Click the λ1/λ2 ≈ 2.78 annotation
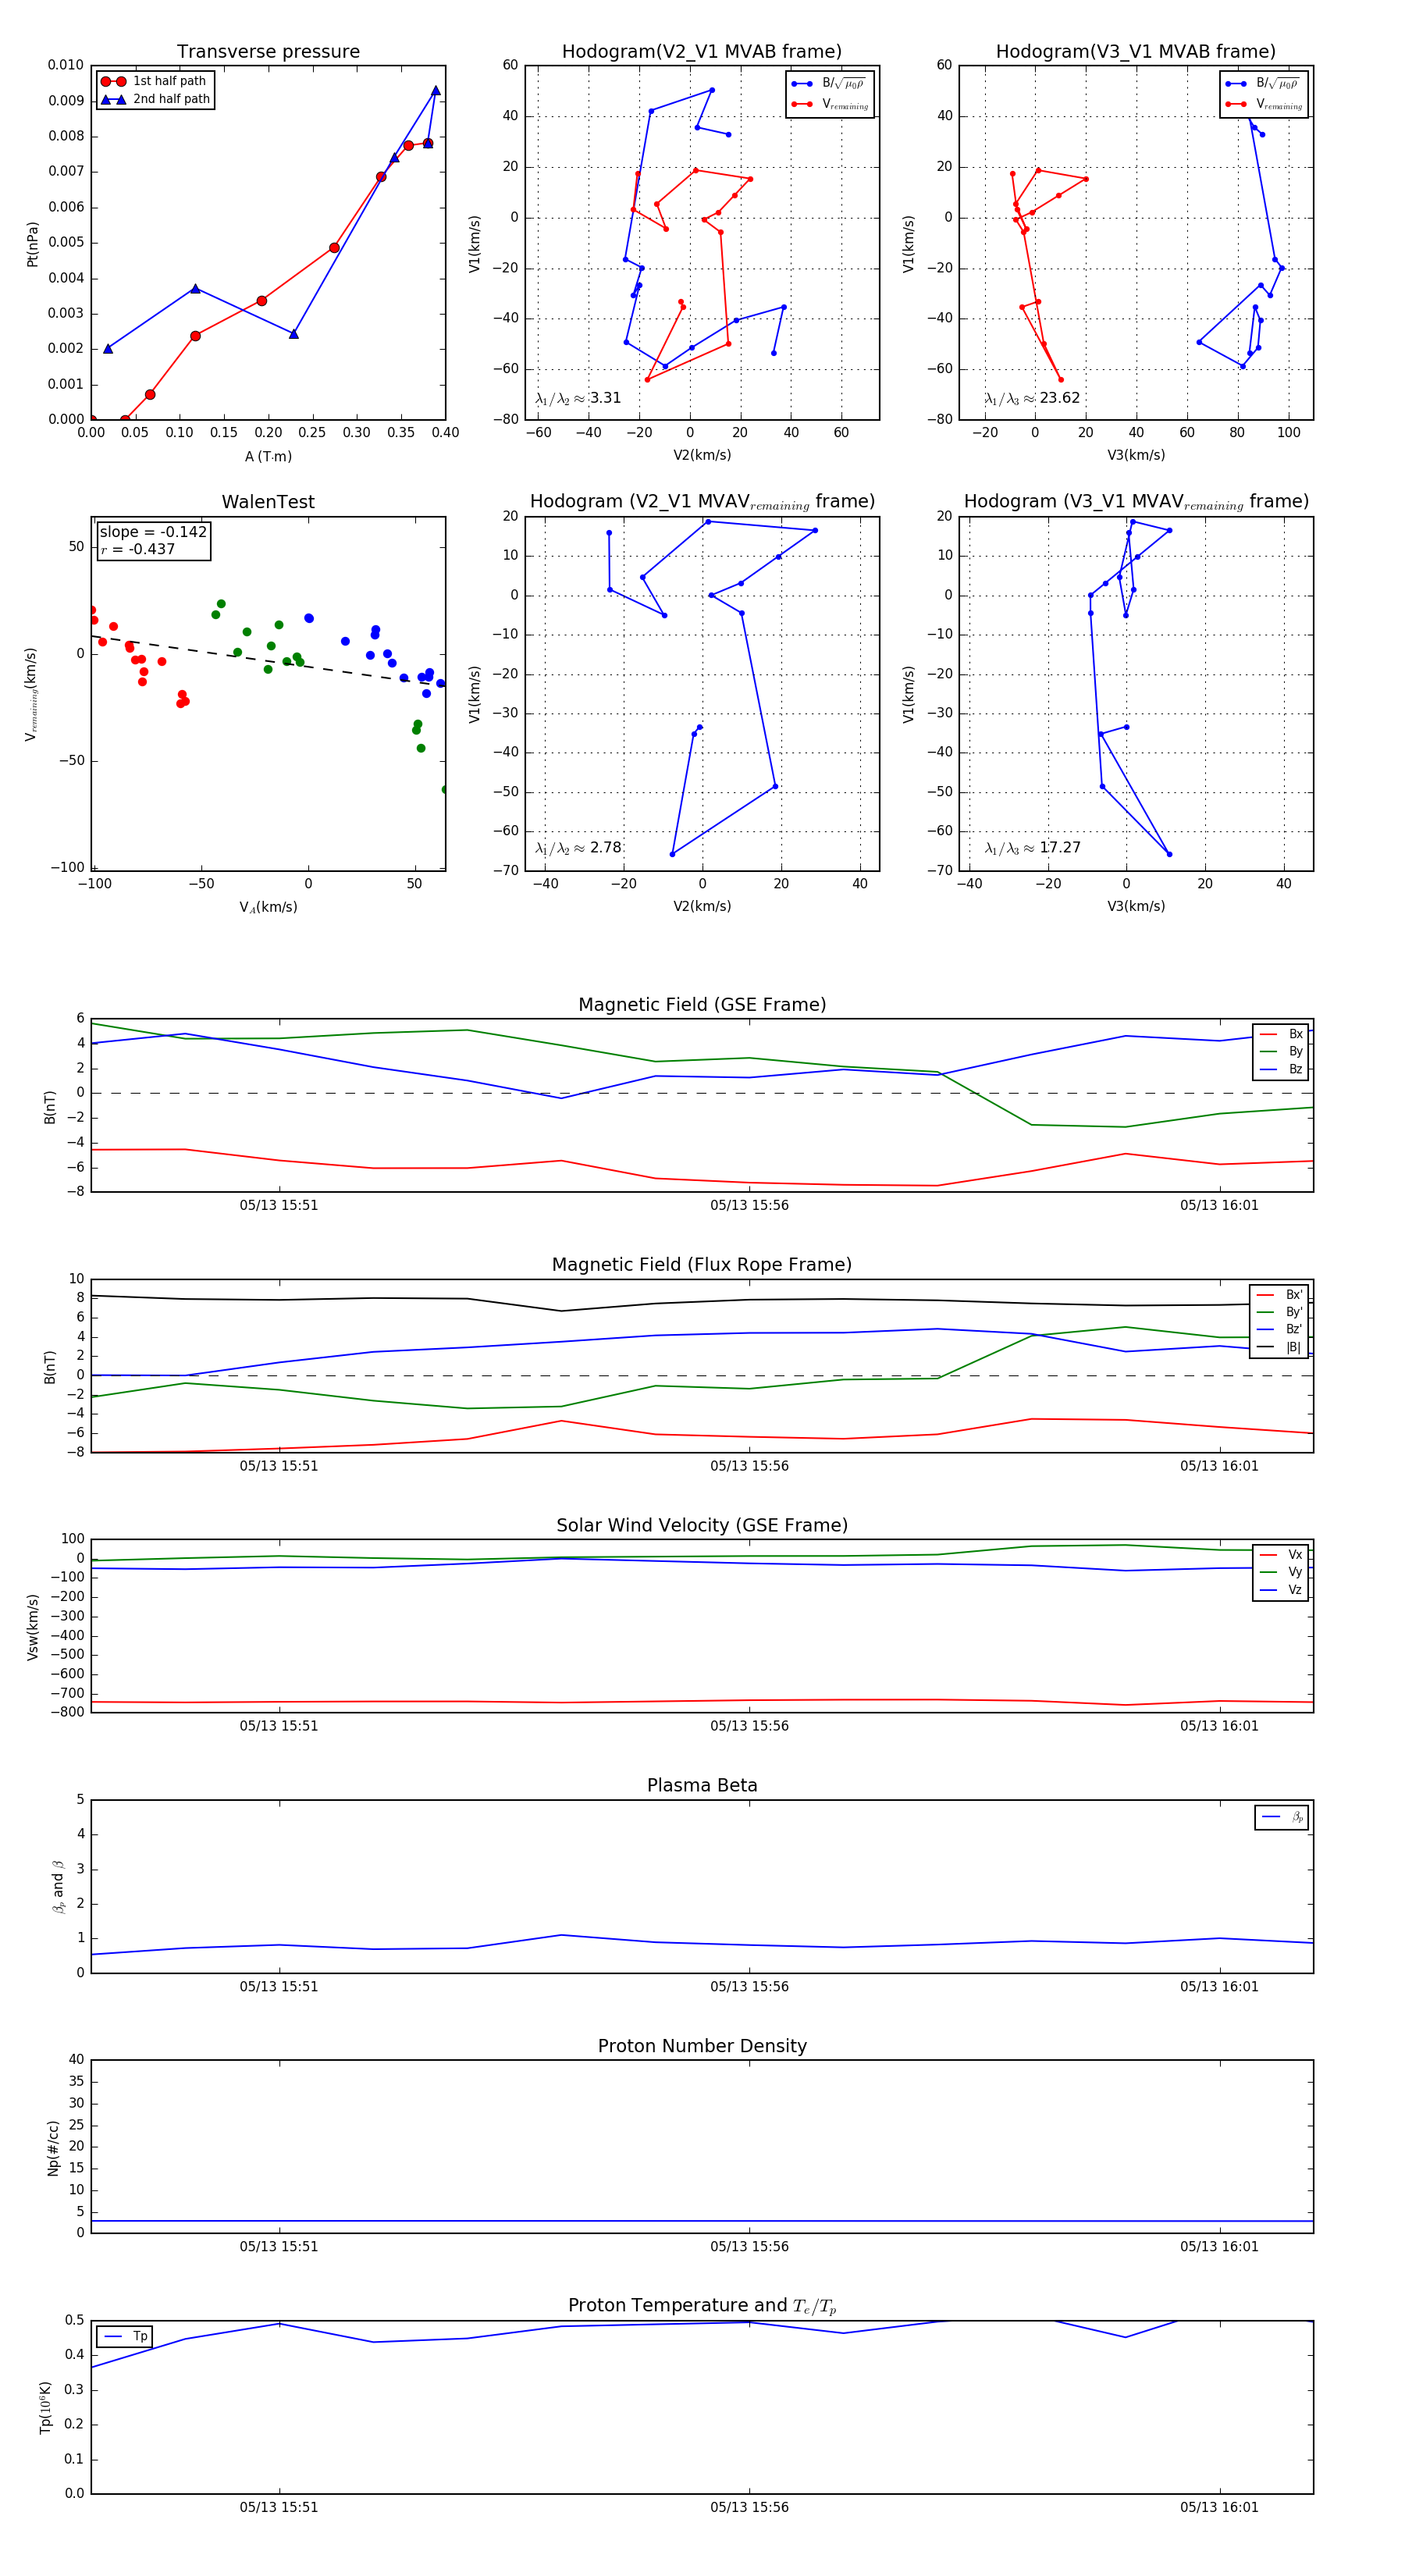The width and height of the screenshot is (1405, 2576). pos(578,848)
